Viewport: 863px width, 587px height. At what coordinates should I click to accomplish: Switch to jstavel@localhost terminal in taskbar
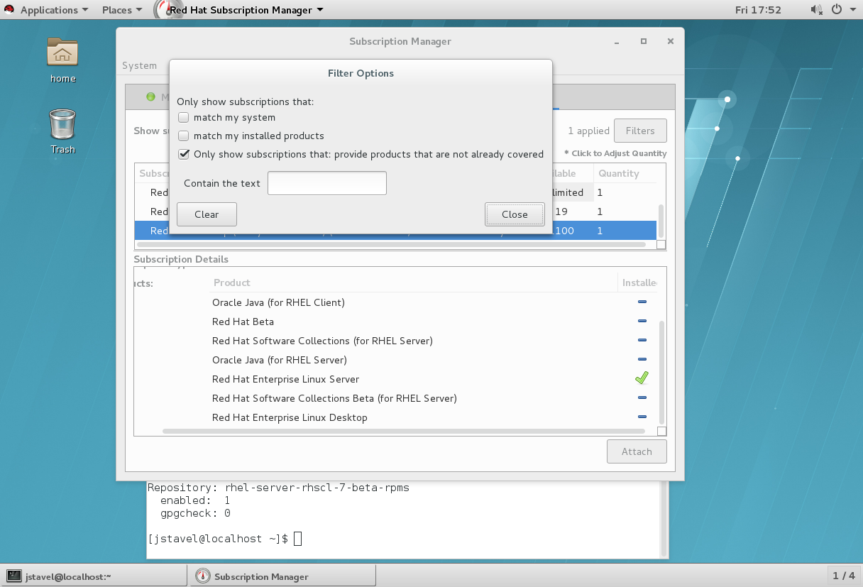pyautogui.click(x=94, y=576)
